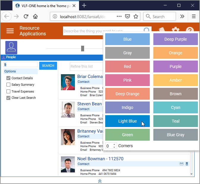Screen dimensions: 200x184
Task: Reload the browser page
Action: 26,16
